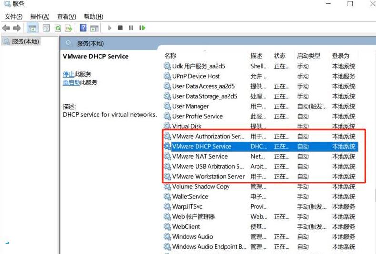
Task: Click the Stop service square icon
Action: point(120,28)
